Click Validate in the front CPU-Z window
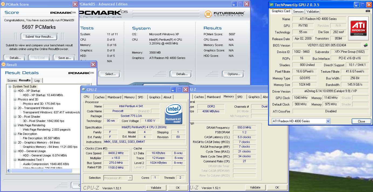This screenshot has height=192, width=373. click(156, 188)
